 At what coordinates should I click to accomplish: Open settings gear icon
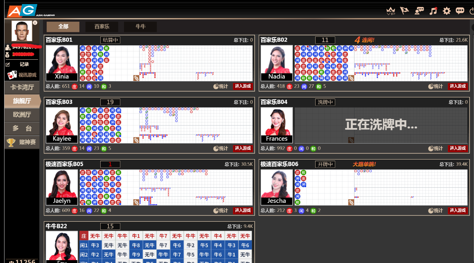coord(447,11)
